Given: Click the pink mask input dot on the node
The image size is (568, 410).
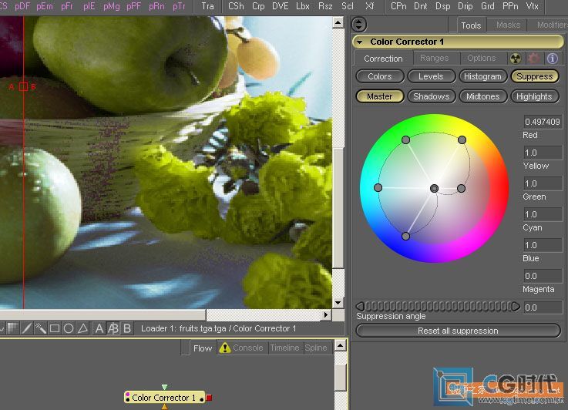Looking at the screenshot, I should (127, 395).
